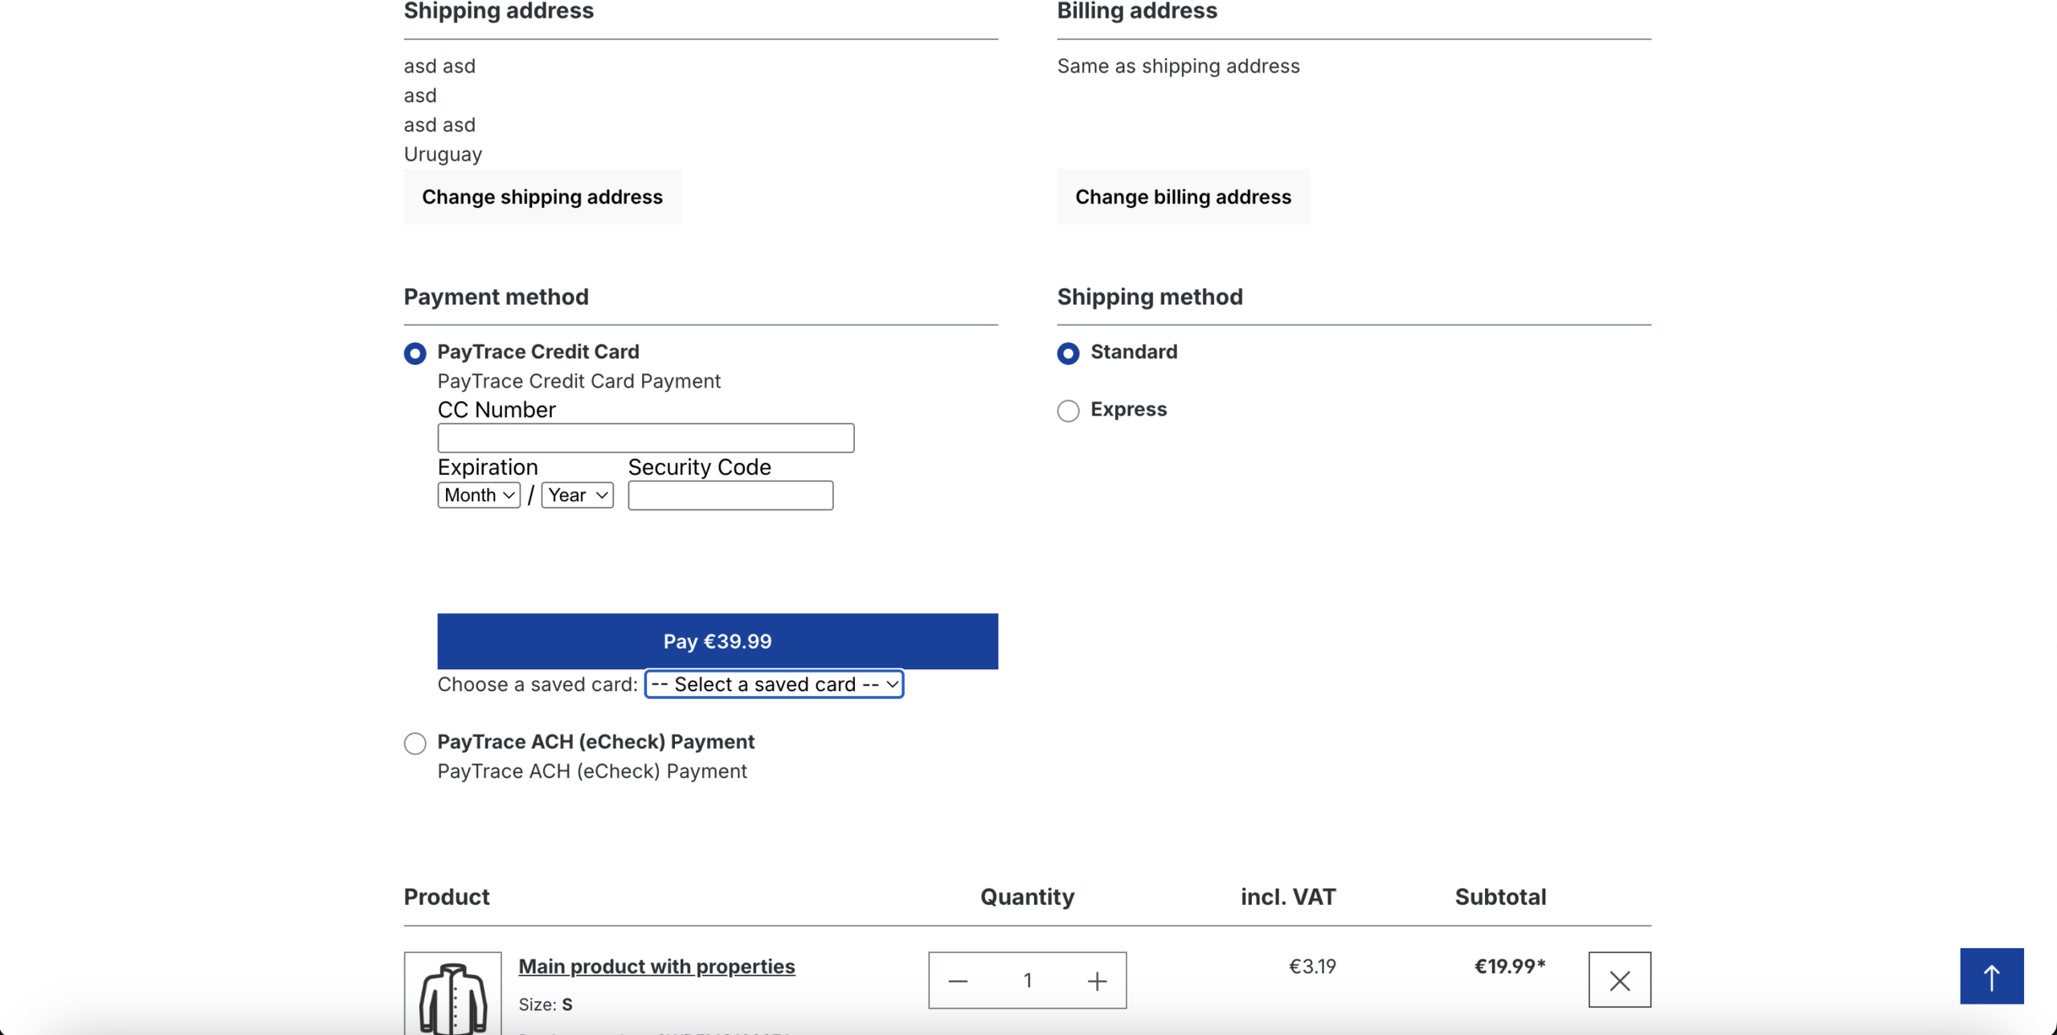Decrease quantity with the minus icon
This screenshot has height=1035, width=2057.
958,980
